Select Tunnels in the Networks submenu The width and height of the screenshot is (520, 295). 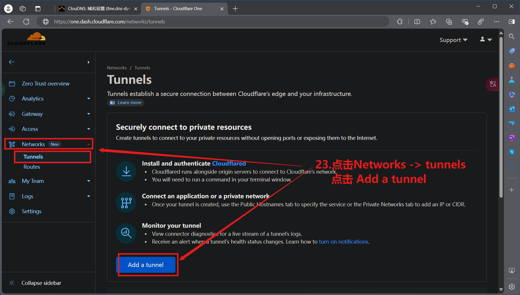(x=33, y=157)
